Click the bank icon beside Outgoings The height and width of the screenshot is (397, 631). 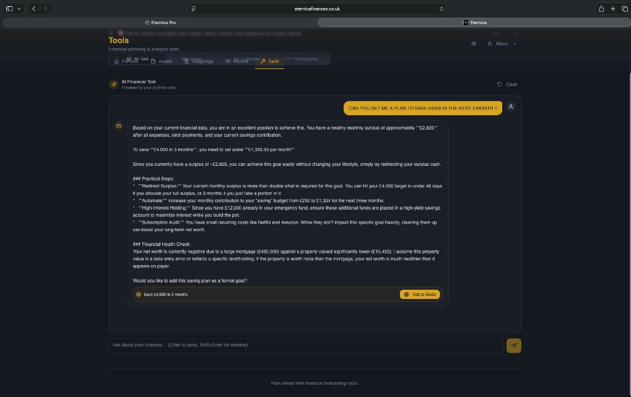tap(185, 61)
